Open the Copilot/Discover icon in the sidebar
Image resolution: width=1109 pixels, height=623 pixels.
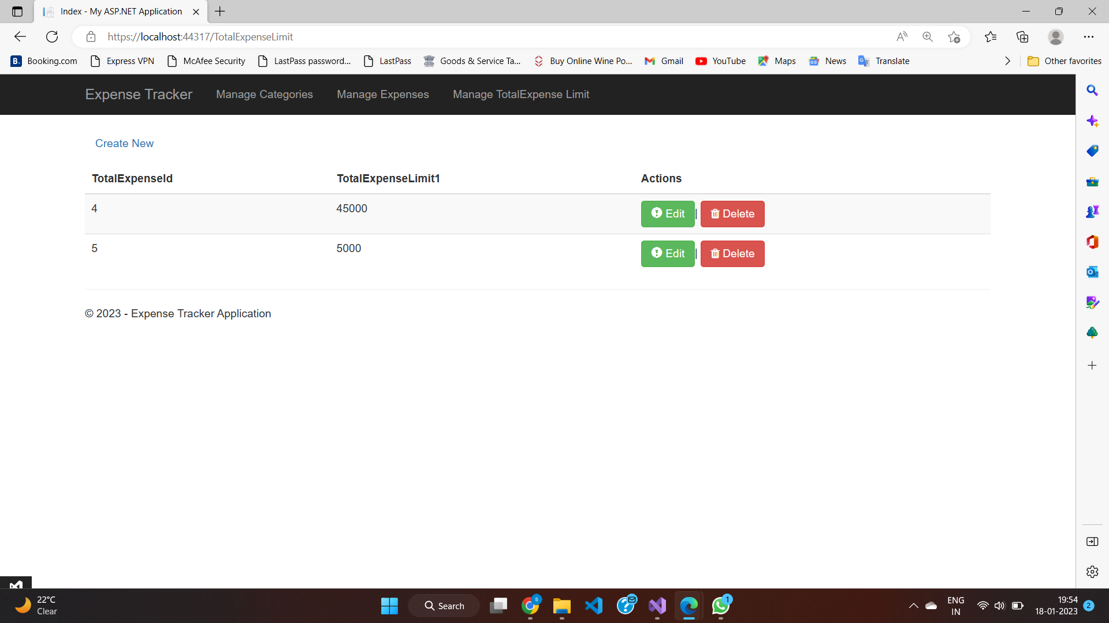click(x=1093, y=121)
